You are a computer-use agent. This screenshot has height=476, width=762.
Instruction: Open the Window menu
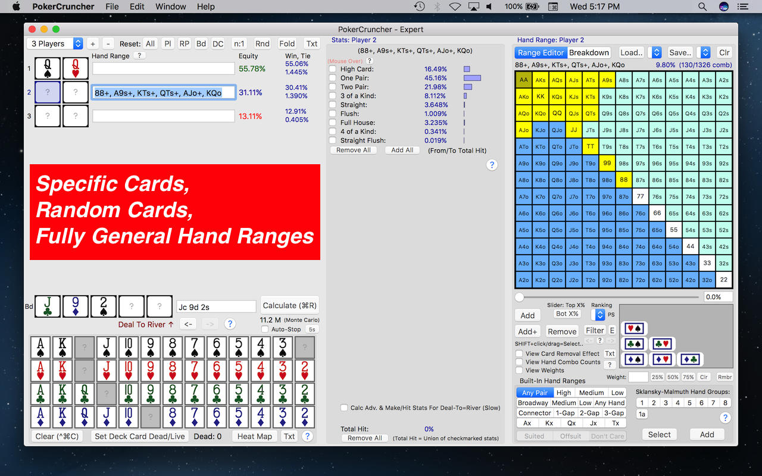(x=171, y=7)
